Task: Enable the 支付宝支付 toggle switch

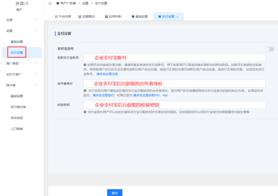Action: coord(270,49)
